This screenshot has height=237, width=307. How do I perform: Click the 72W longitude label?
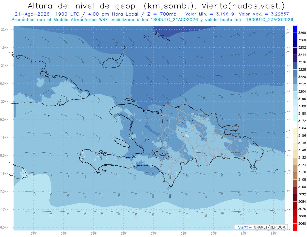153,234
